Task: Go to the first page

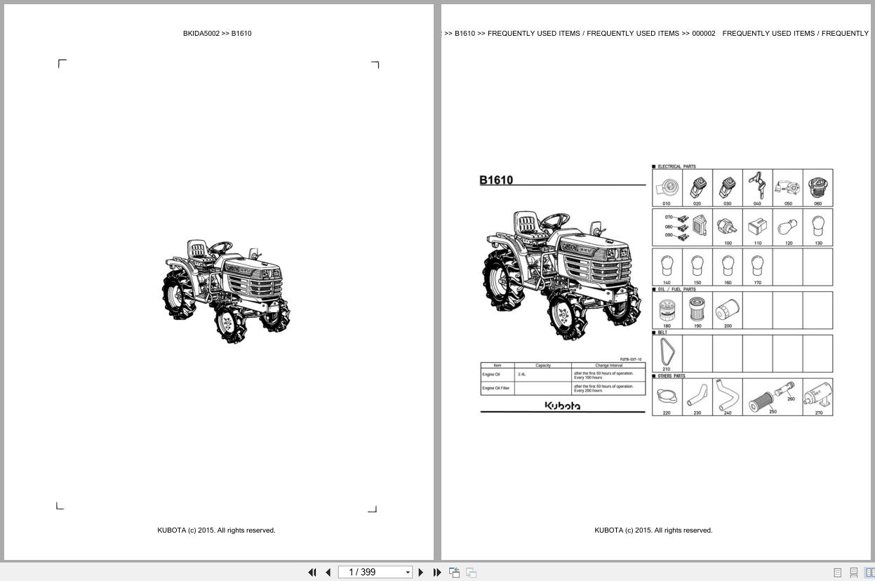Action: click(312, 573)
